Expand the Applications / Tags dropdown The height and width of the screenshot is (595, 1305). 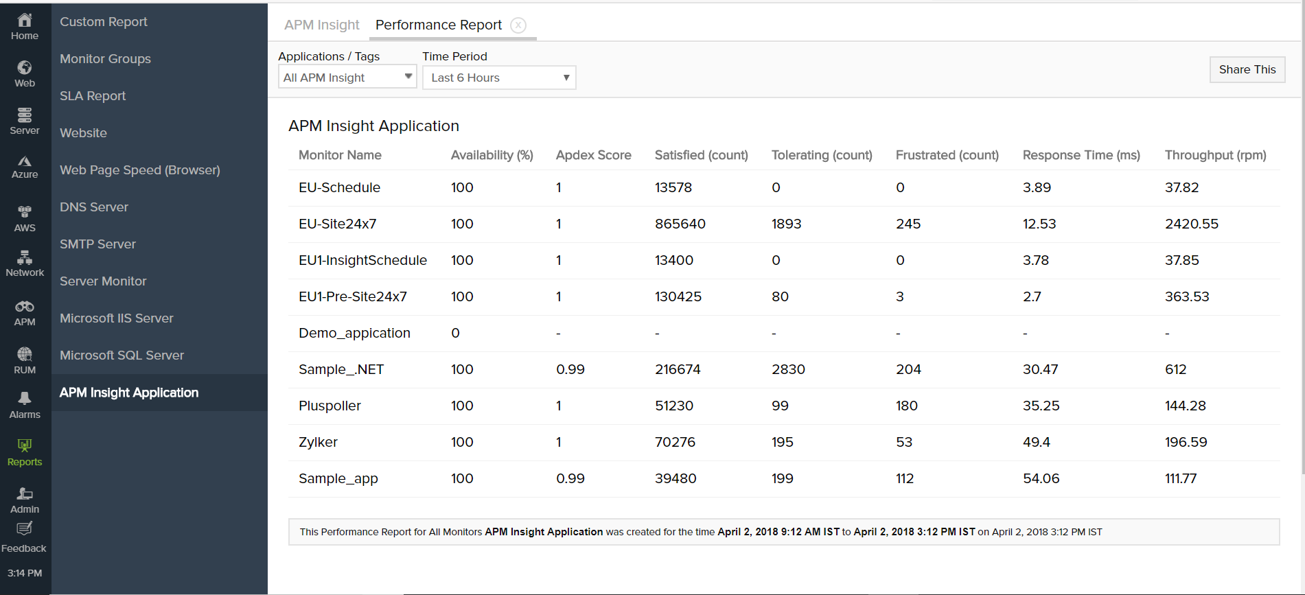tap(347, 78)
